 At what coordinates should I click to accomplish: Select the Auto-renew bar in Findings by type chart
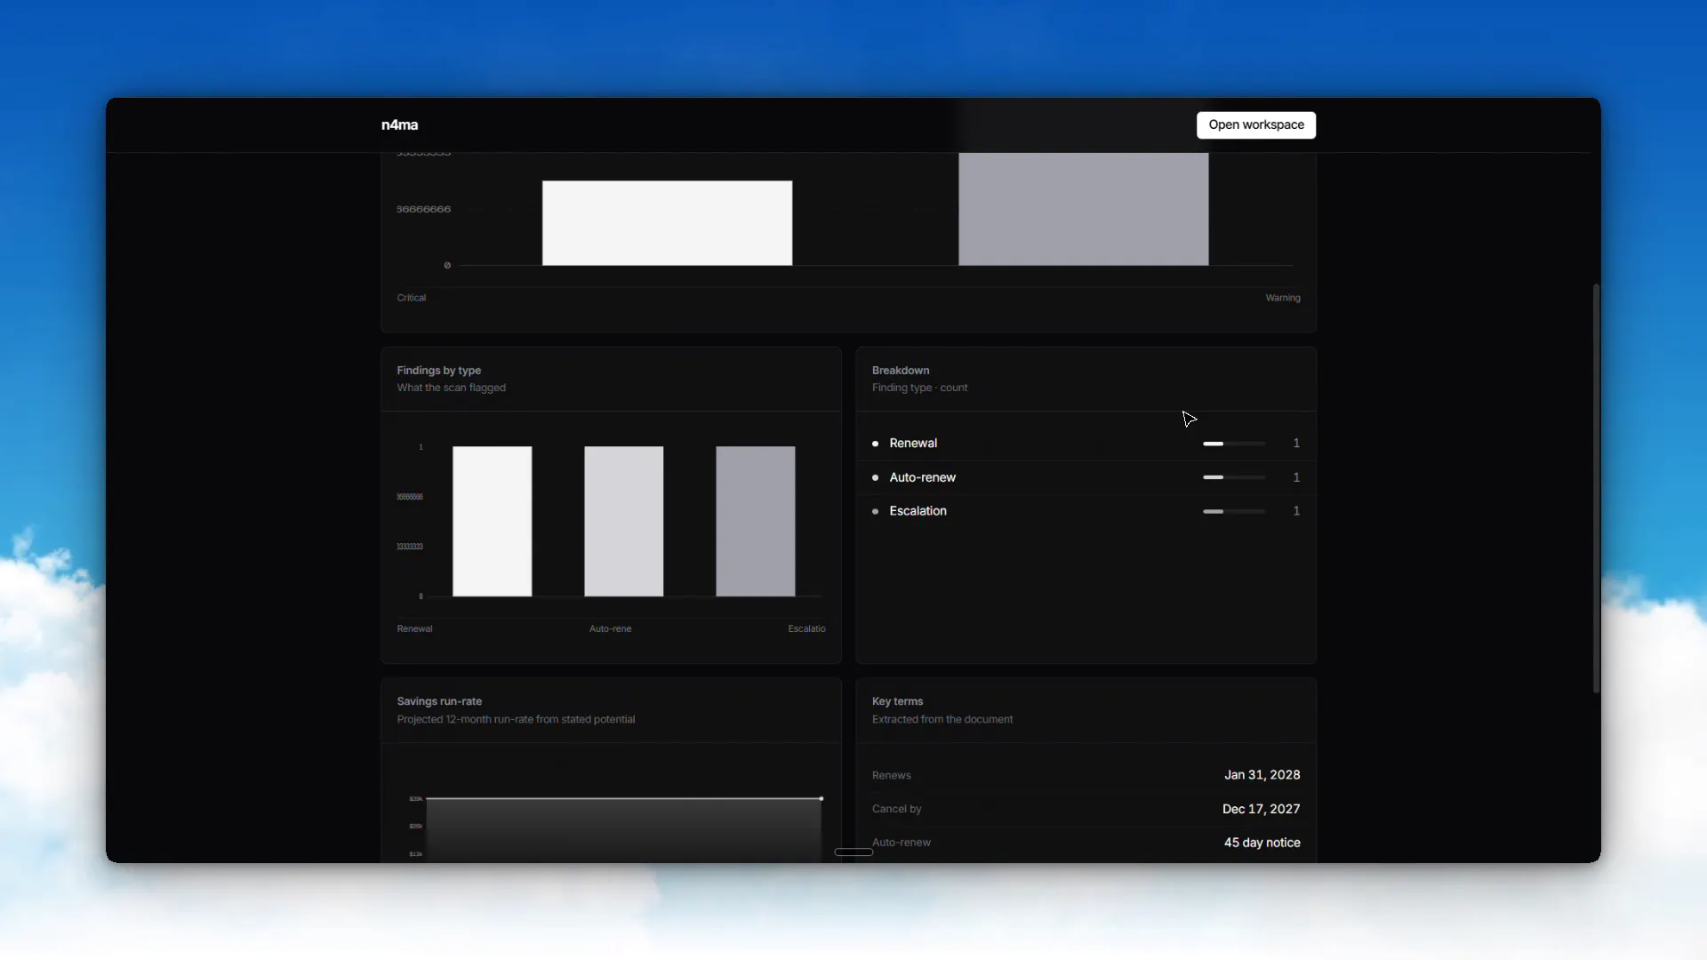(x=624, y=521)
